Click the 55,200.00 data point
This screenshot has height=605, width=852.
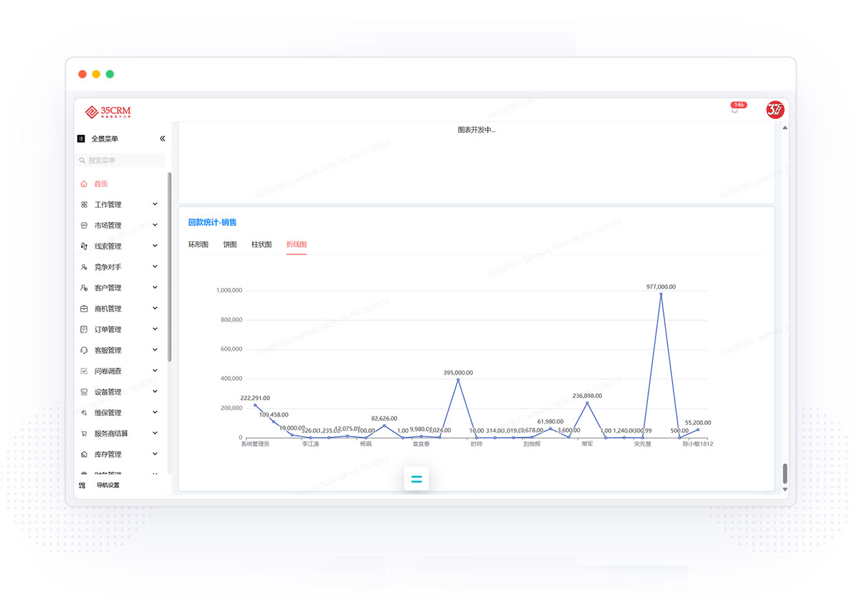pyautogui.click(x=698, y=430)
